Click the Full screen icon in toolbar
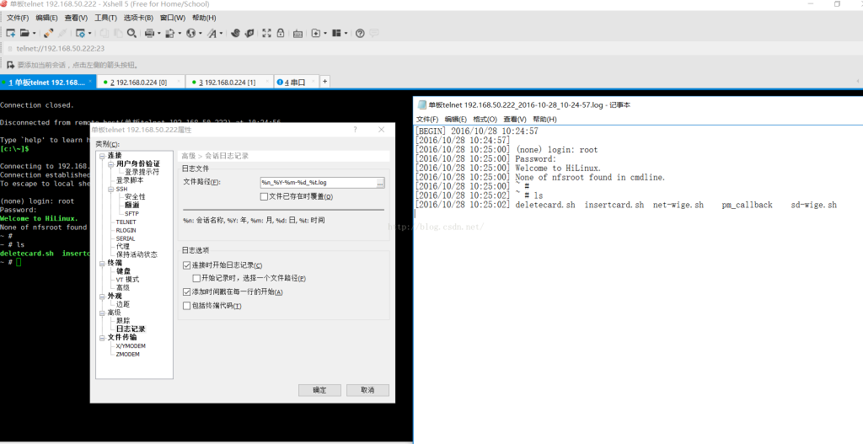 coord(267,33)
